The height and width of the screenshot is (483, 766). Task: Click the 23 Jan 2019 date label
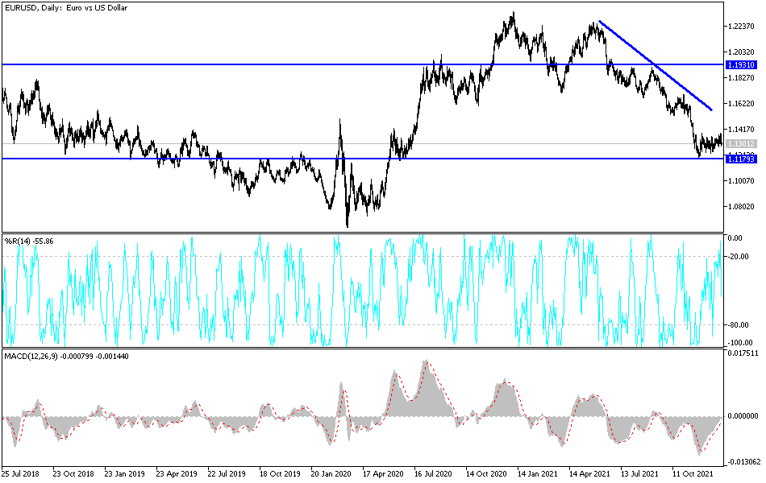[124, 473]
